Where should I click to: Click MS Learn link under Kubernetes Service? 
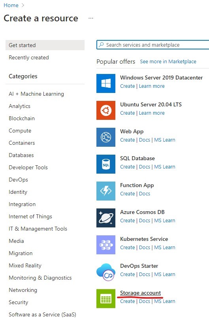(x=165, y=248)
